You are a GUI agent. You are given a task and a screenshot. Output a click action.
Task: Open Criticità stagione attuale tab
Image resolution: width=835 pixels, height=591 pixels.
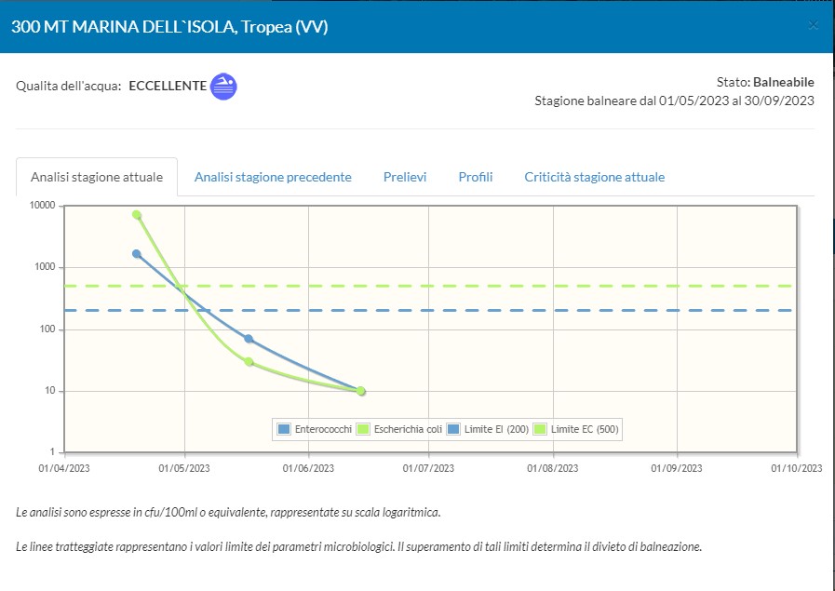pos(594,177)
